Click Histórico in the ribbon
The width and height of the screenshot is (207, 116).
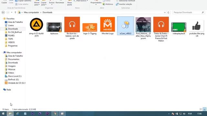point(108,4)
